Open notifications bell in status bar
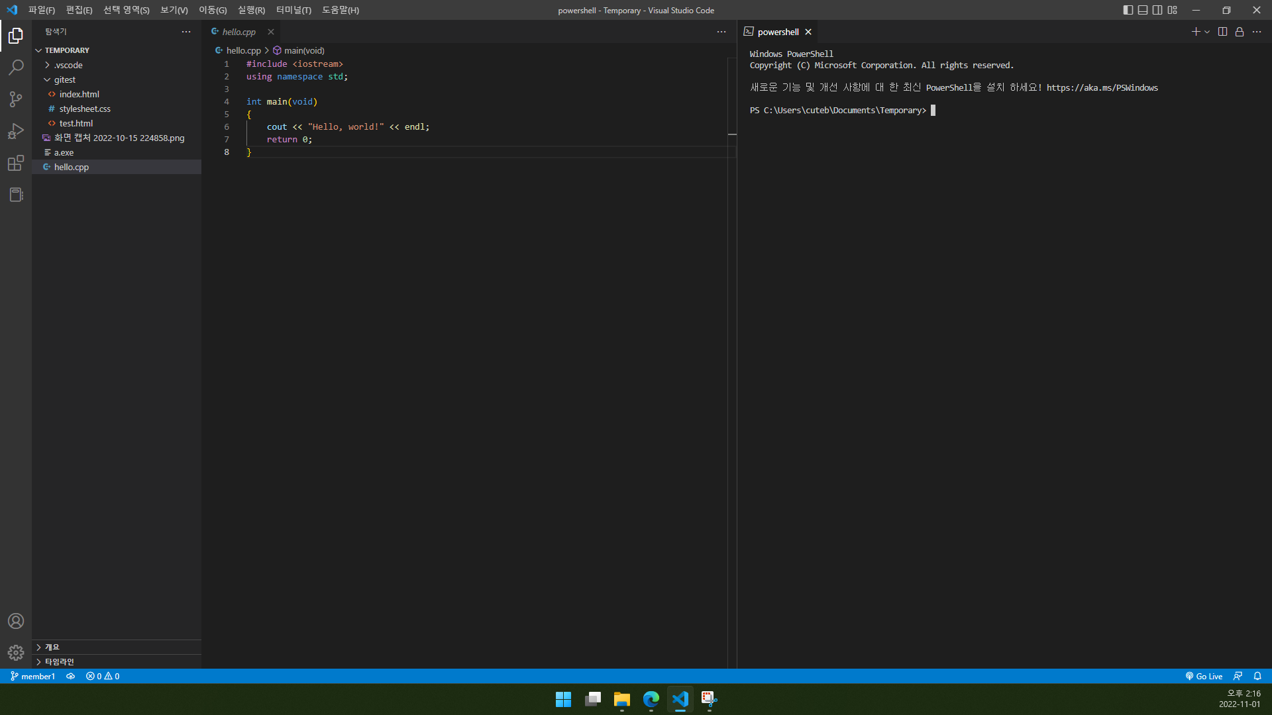The height and width of the screenshot is (715, 1272). pos(1257,676)
